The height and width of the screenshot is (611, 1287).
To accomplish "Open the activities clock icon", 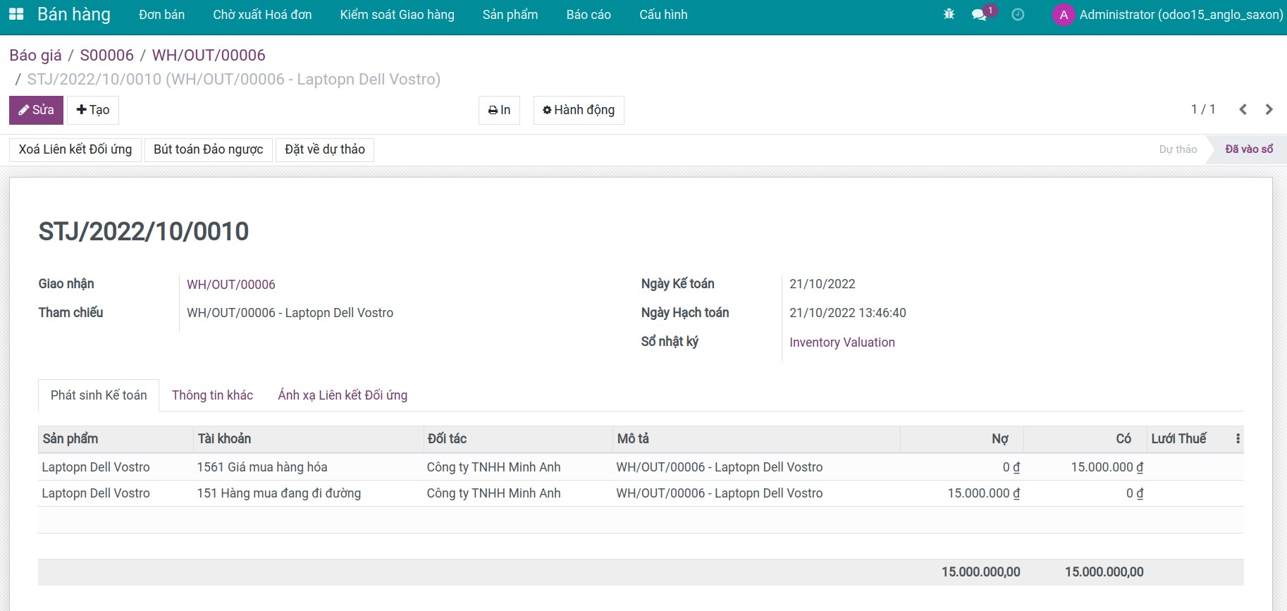I will pyautogui.click(x=1018, y=14).
